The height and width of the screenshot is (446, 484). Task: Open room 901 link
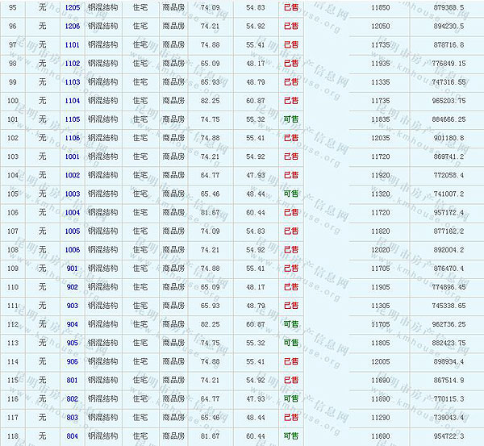point(72,269)
